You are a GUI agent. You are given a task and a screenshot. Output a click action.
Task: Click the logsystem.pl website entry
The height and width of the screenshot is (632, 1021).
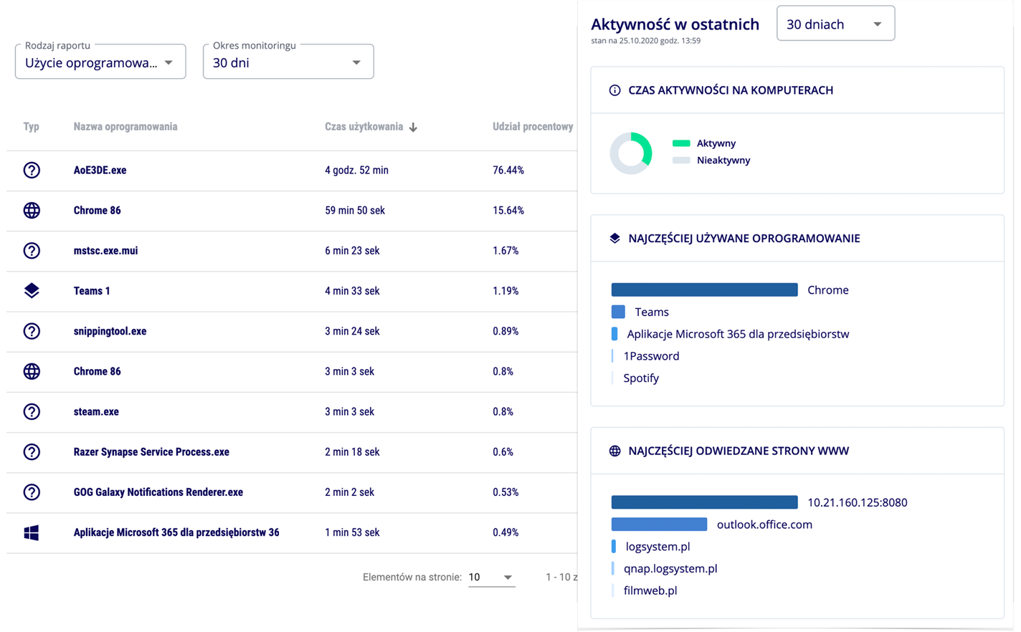pyautogui.click(x=657, y=547)
